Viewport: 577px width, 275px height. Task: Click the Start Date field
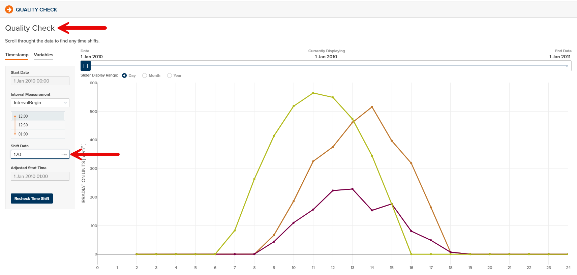coord(40,81)
